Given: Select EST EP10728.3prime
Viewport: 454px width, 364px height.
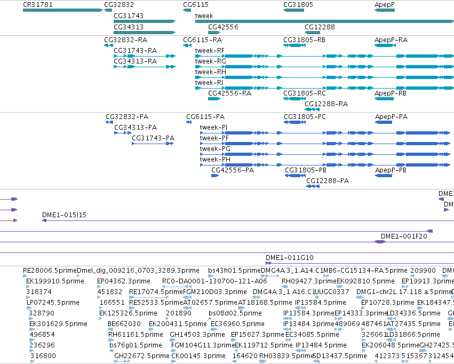Looking at the screenshot, I should [x=363, y=308].
